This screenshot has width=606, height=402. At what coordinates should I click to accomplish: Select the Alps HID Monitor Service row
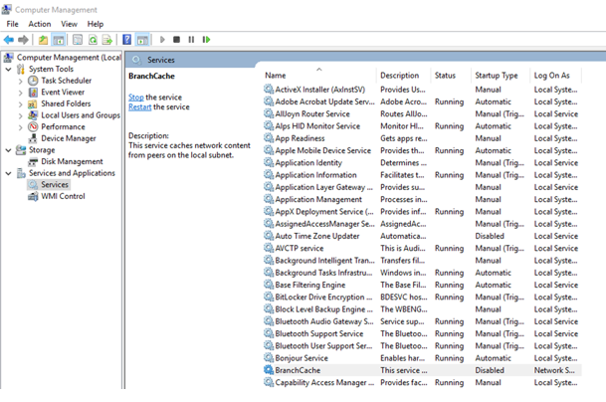click(422, 126)
